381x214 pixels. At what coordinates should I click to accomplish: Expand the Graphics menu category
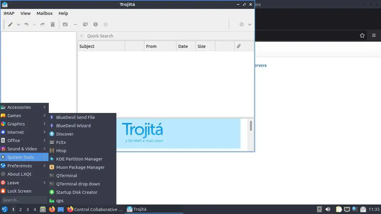tap(24, 124)
